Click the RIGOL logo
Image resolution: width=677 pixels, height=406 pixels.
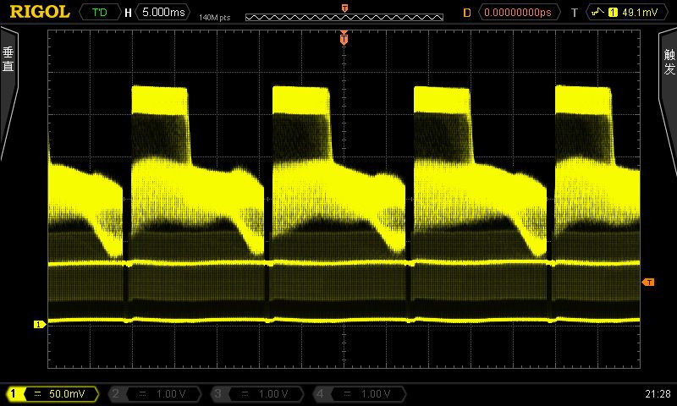click(38, 12)
